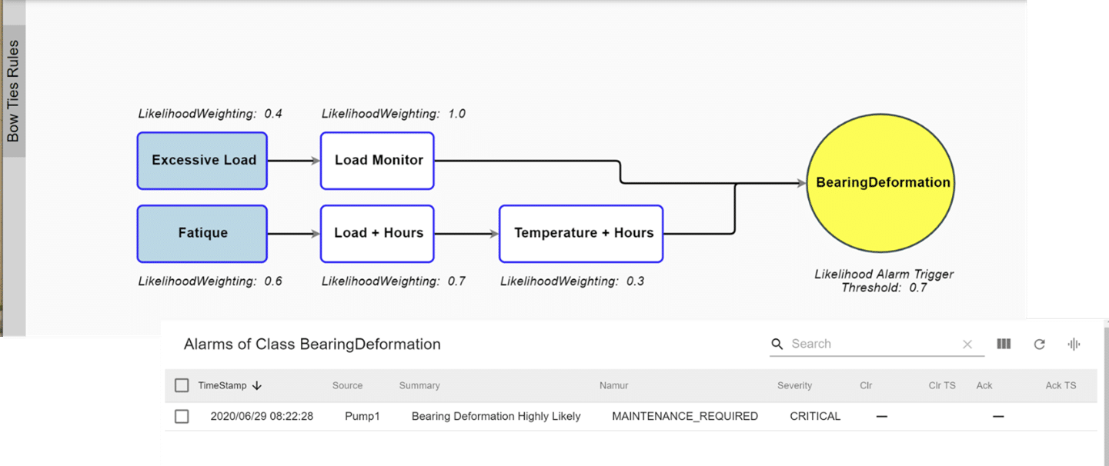1109x466 pixels.
Task: Click the Clr TS column header
Action: [x=942, y=385]
